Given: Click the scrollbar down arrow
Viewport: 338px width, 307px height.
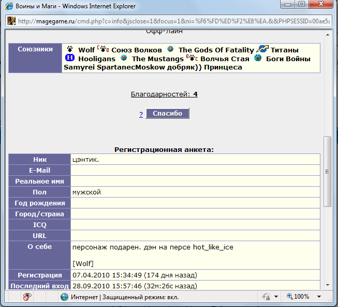Looking at the screenshot, I should click(328, 285).
